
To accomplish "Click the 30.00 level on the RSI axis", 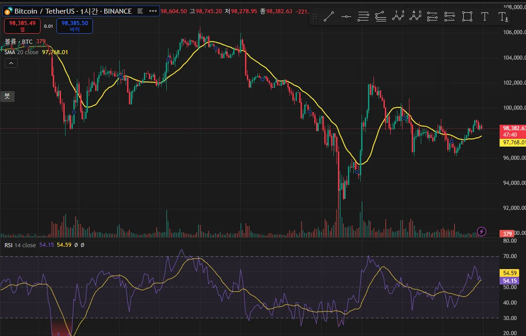I will coord(510,318).
